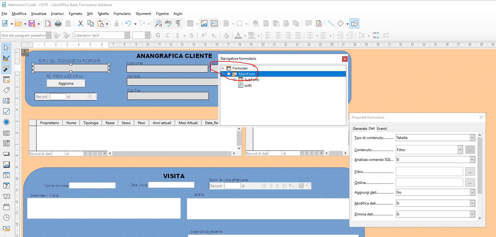Screen dimensions: 496x237
Task: Open the Aggiungi dati dropdown
Action: click(x=472, y=192)
